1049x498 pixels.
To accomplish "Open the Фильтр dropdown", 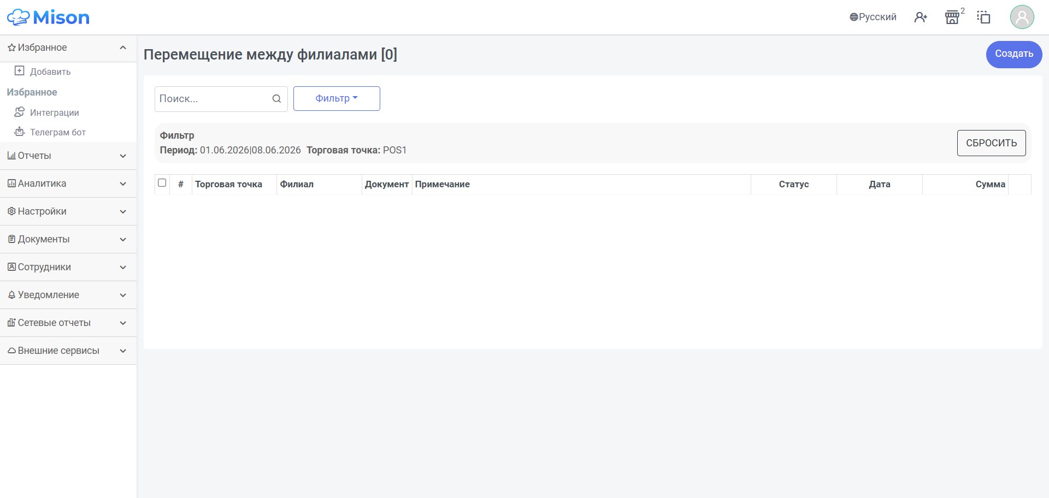I will pos(337,98).
